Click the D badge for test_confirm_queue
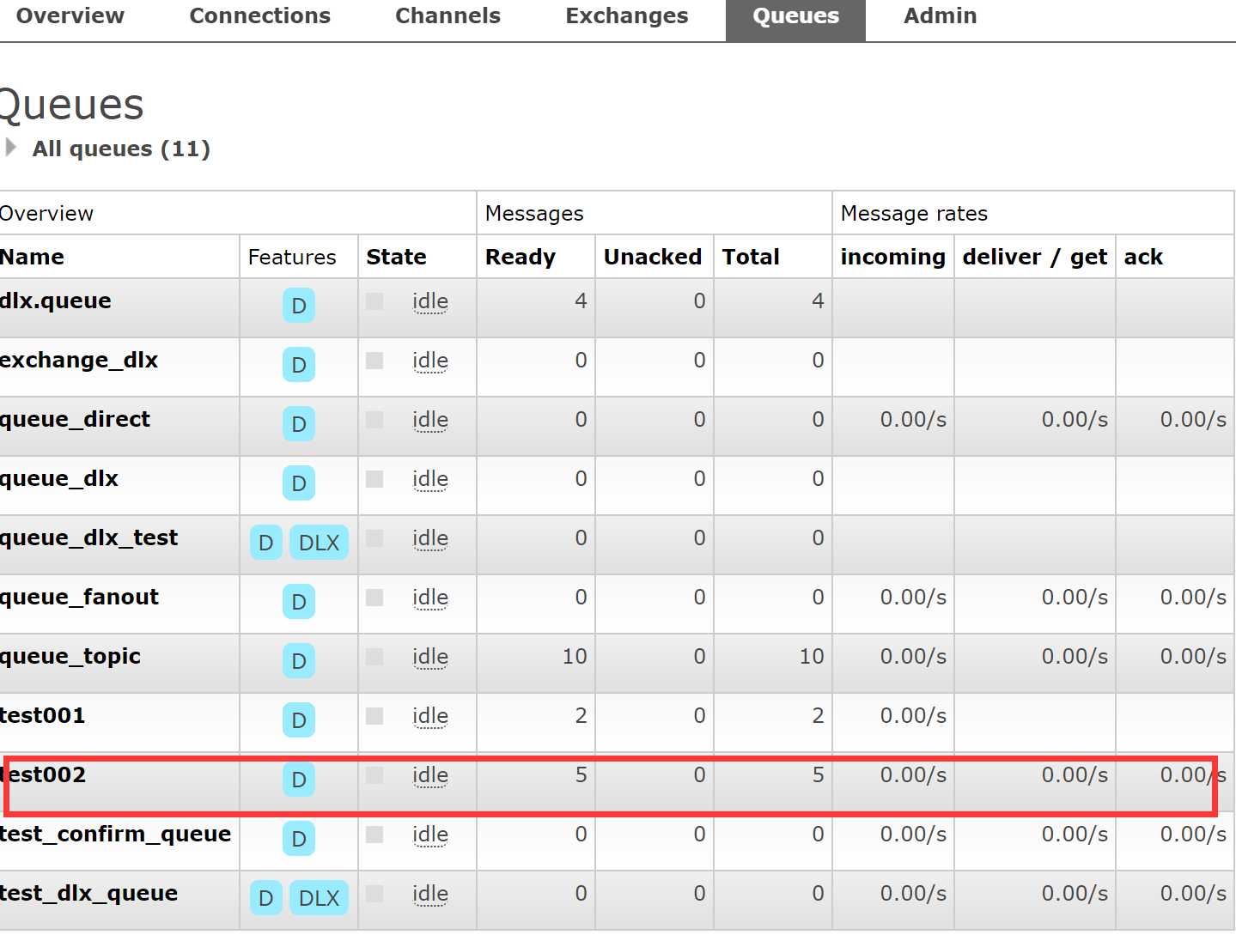1236x941 pixels. [299, 839]
